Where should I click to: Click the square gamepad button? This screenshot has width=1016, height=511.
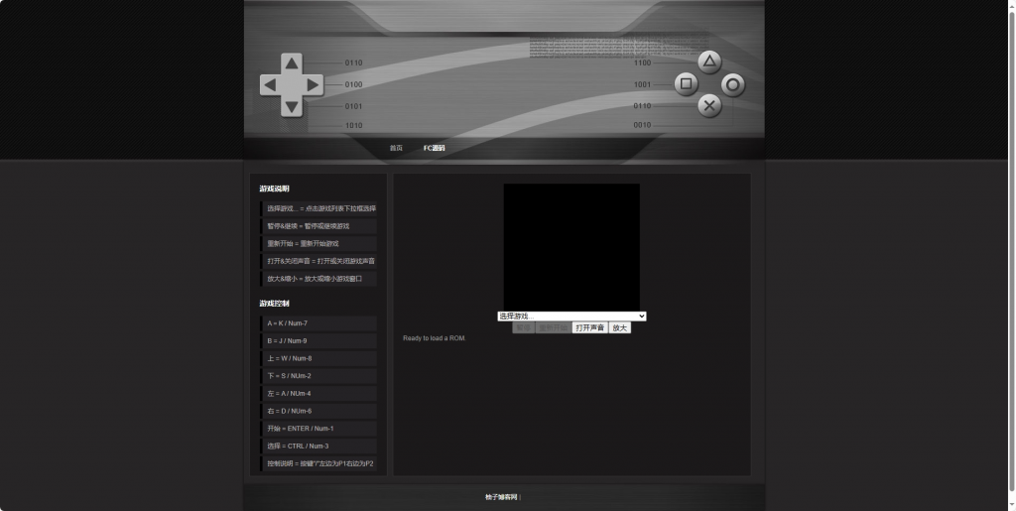click(x=686, y=84)
